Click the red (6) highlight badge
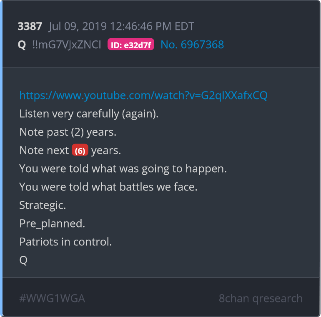 80,150
